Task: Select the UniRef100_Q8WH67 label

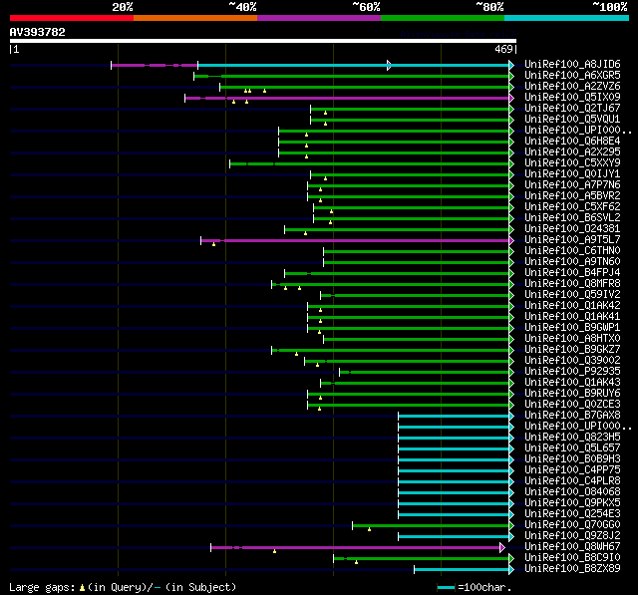Action: 572,547
